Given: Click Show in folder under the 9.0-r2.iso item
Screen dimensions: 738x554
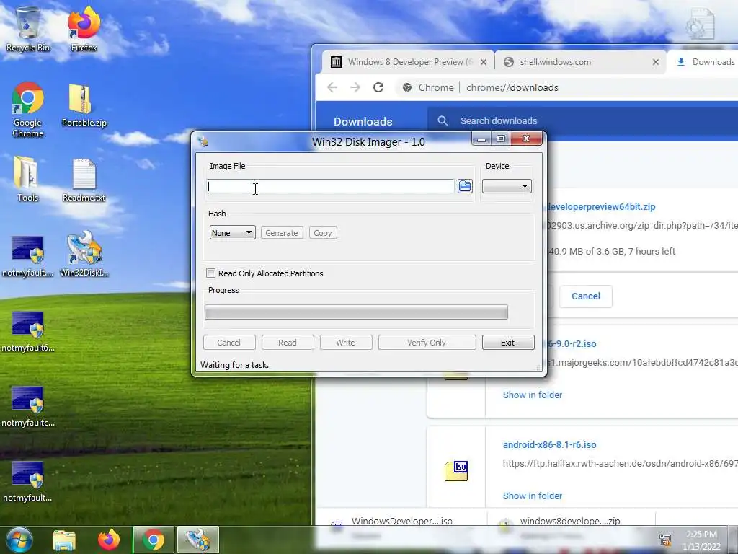Looking at the screenshot, I should point(533,395).
